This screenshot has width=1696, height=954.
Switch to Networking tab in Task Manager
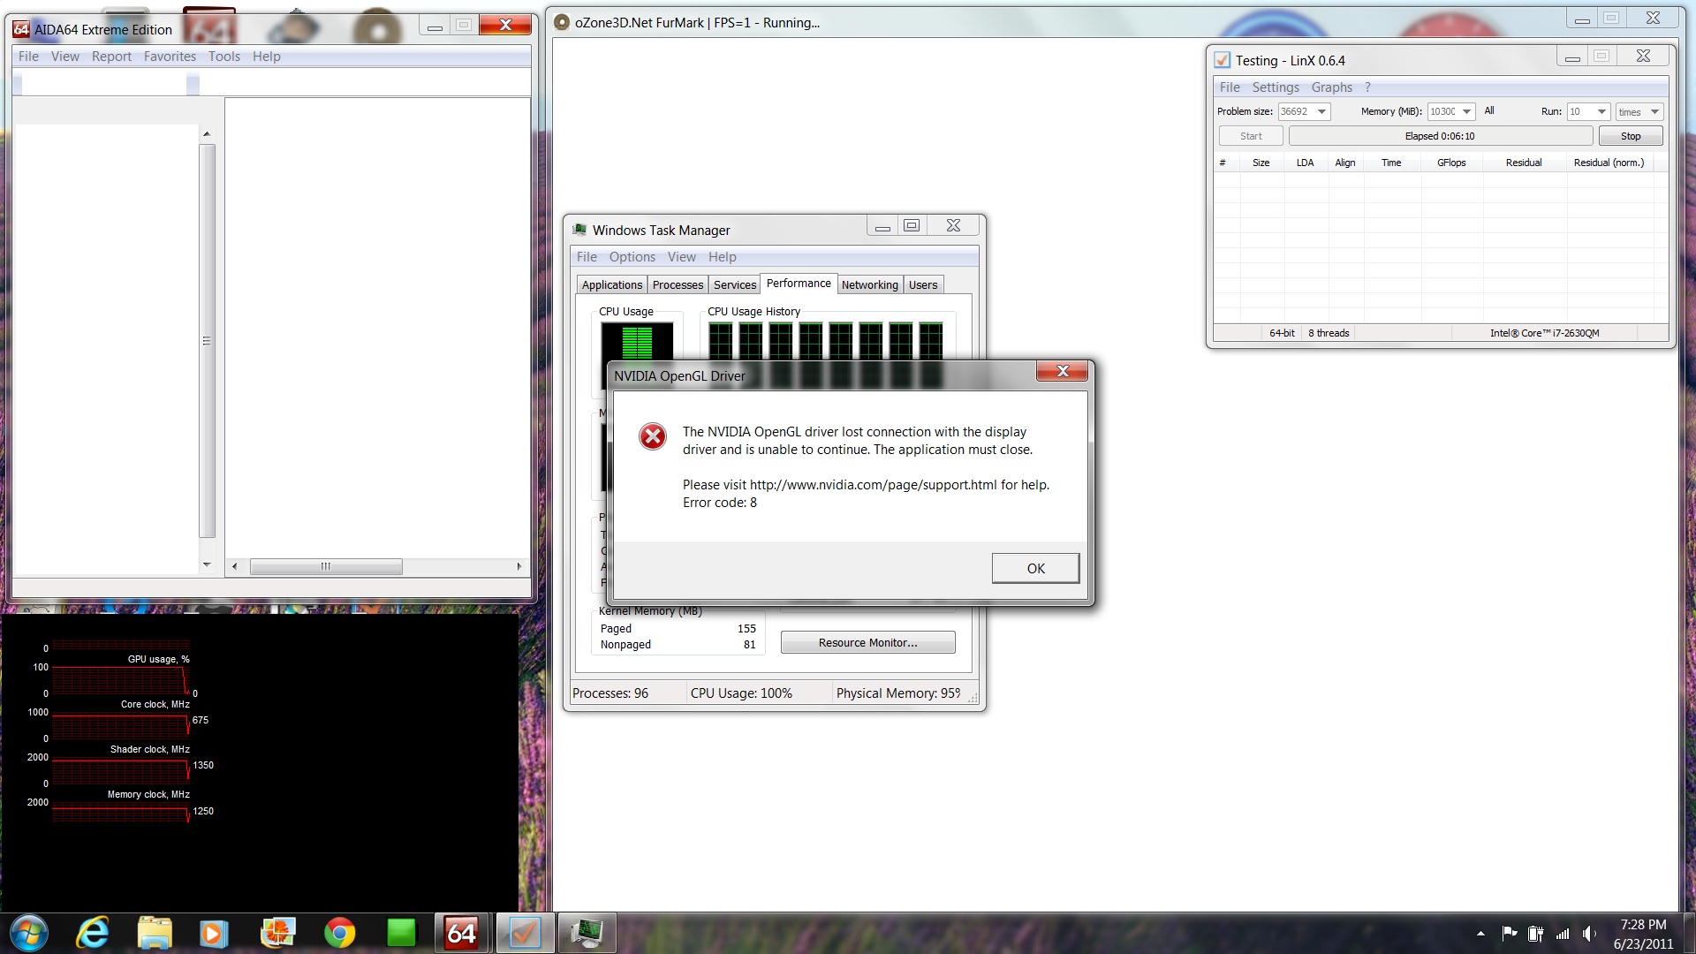pyautogui.click(x=869, y=284)
